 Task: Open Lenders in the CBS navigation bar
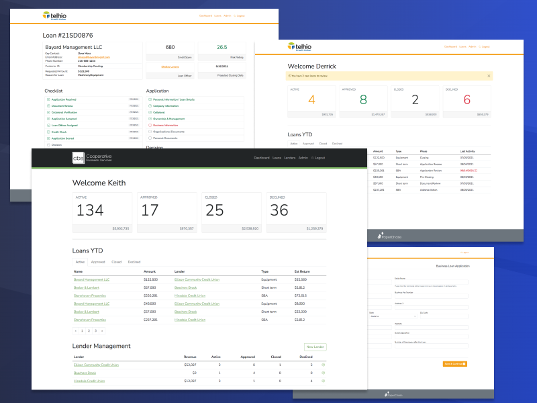pyautogui.click(x=290, y=158)
